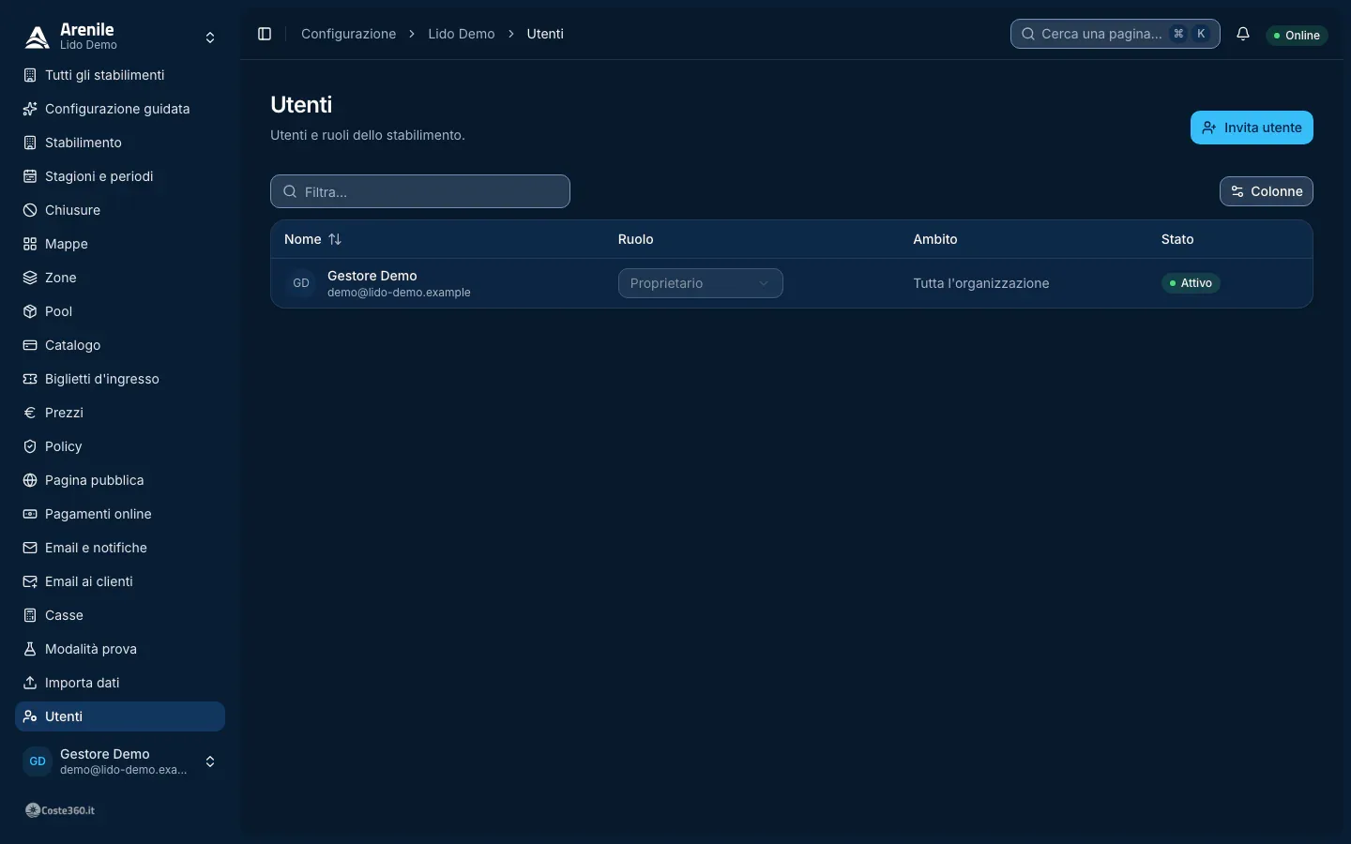The image size is (1351, 844).
Task: Open the Cerca una pagina search box
Action: 1115,34
